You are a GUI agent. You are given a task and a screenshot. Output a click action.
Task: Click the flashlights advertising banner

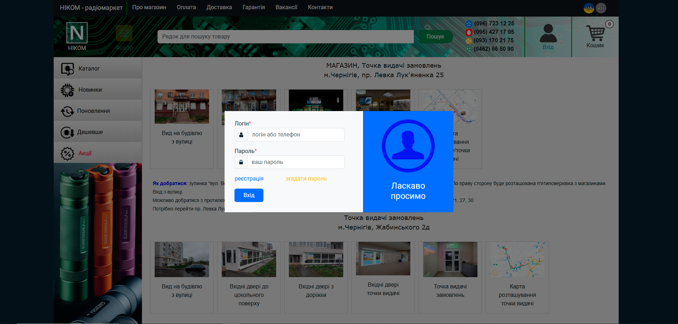(98, 243)
